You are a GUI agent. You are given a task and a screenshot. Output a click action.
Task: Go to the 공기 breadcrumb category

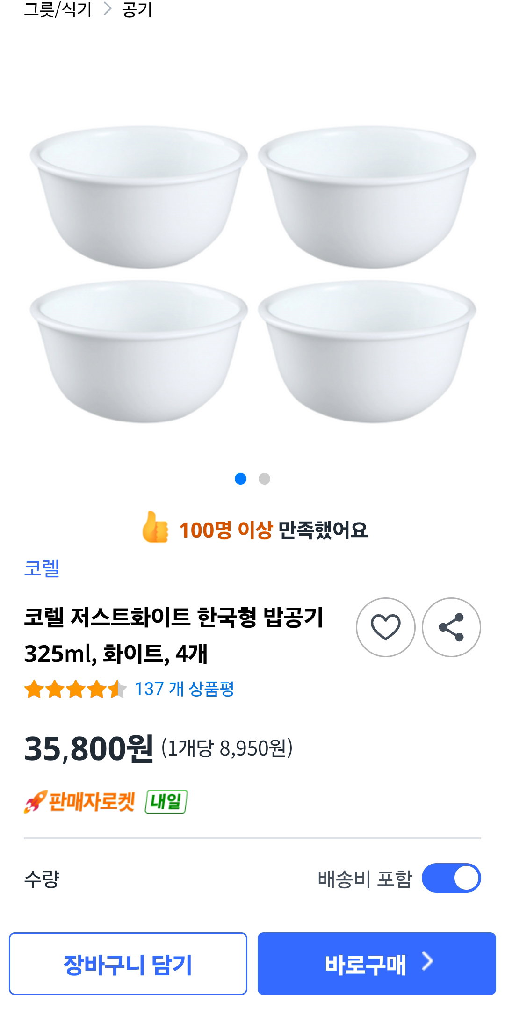pyautogui.click(x=137, y=9)
